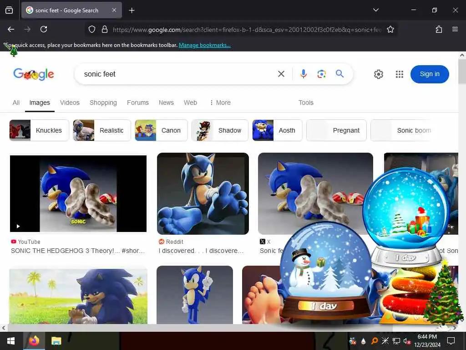Filter images by Shadow chip
This screenshot has height=350, width=466.
[220, 130]
